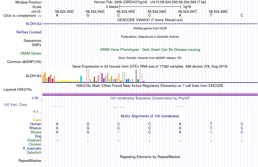Click the RefSeq genes from NCBI title

150,28
